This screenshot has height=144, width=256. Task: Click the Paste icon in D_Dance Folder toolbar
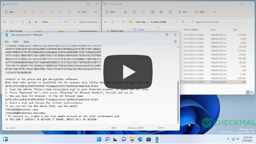[143, 12]
